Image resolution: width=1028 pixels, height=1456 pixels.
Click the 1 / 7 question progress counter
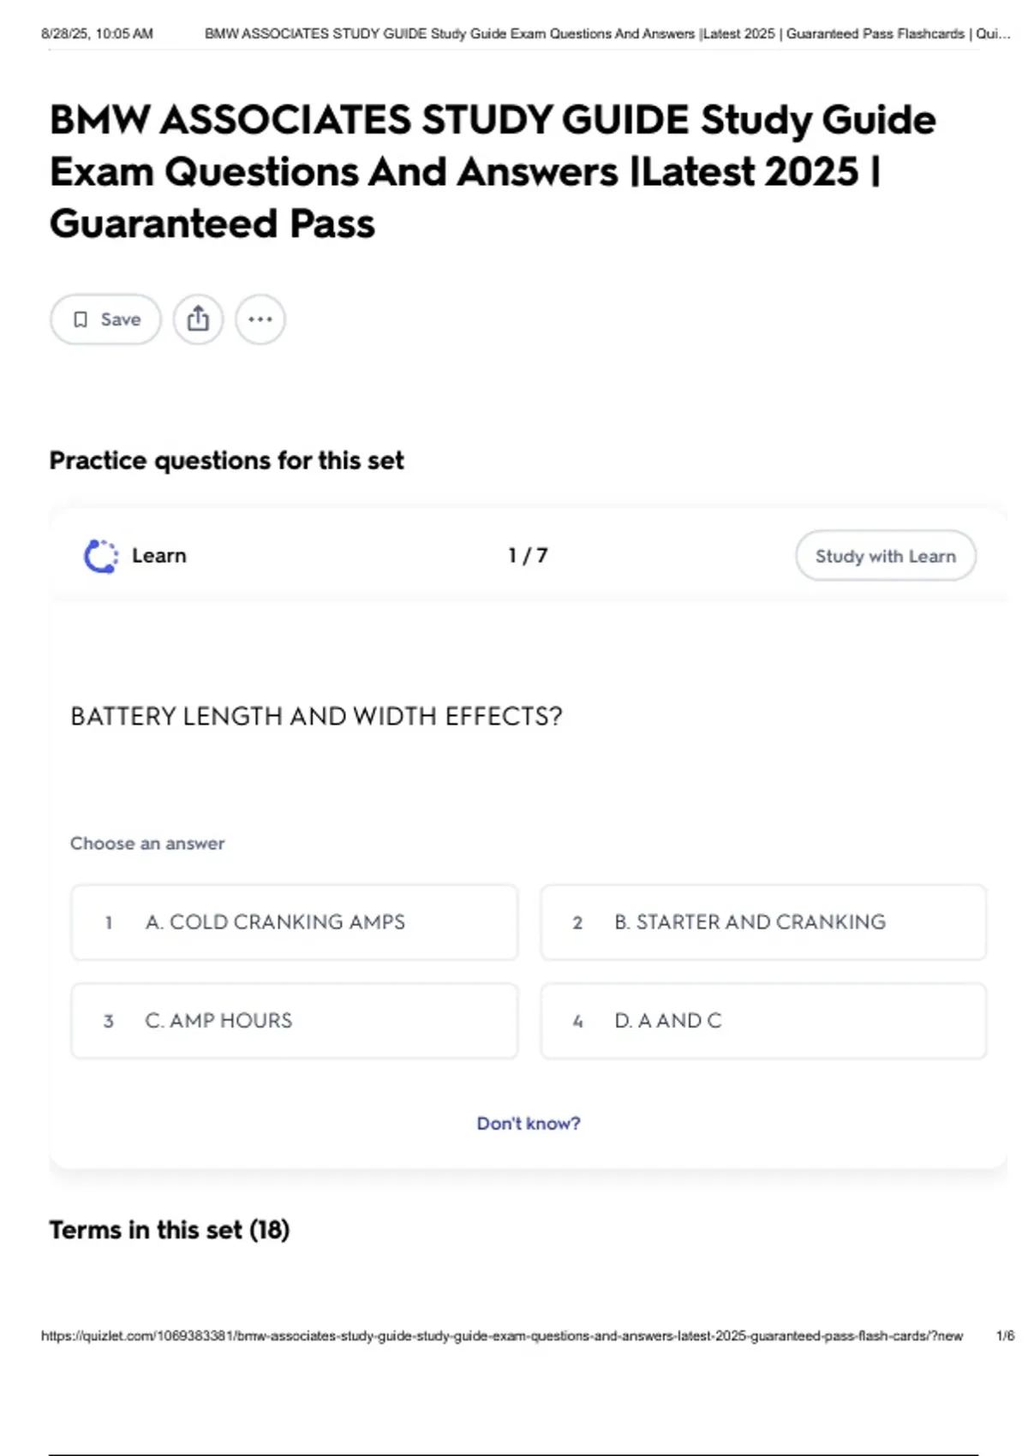528,556
